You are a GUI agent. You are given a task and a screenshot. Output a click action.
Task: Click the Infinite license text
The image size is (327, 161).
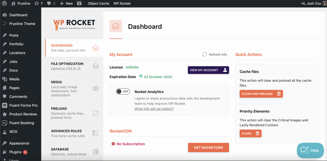[132, 67]
